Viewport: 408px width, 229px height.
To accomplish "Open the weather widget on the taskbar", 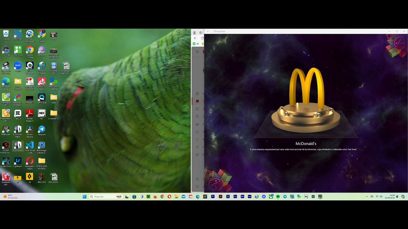I will point(10,197).
